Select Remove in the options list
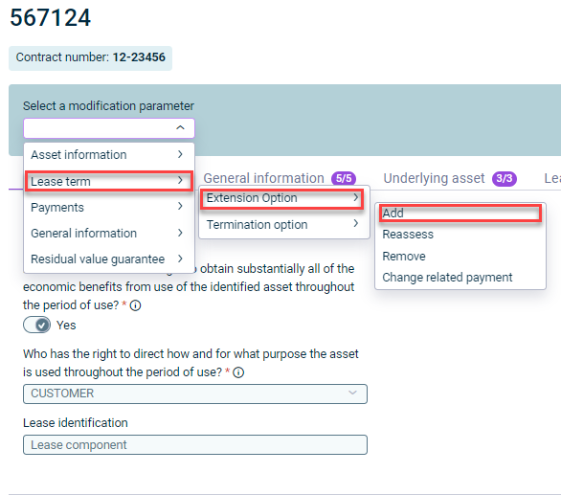Viewport: 561px width, 495px height. (404, 257)
